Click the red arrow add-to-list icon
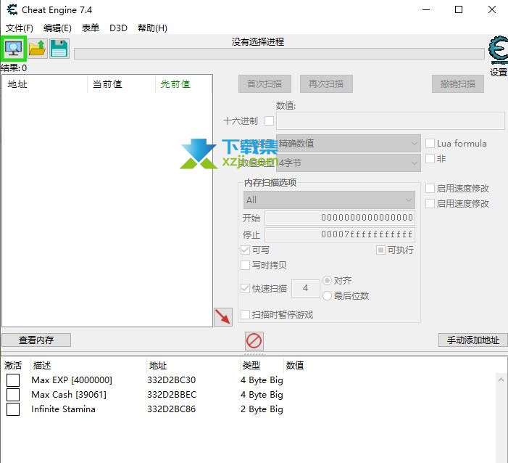The height and width of the screenshot is (463, 508). [x=223, y=316]
